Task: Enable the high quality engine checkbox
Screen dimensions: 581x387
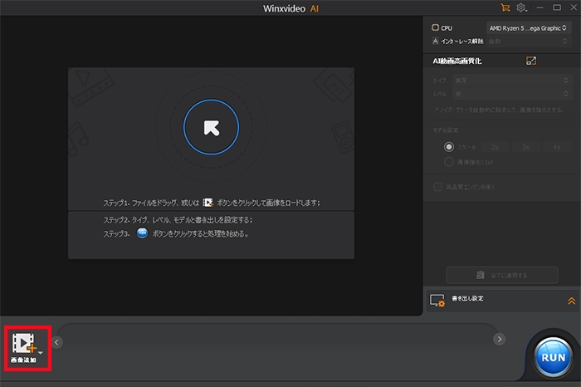Action: [437, 187]
